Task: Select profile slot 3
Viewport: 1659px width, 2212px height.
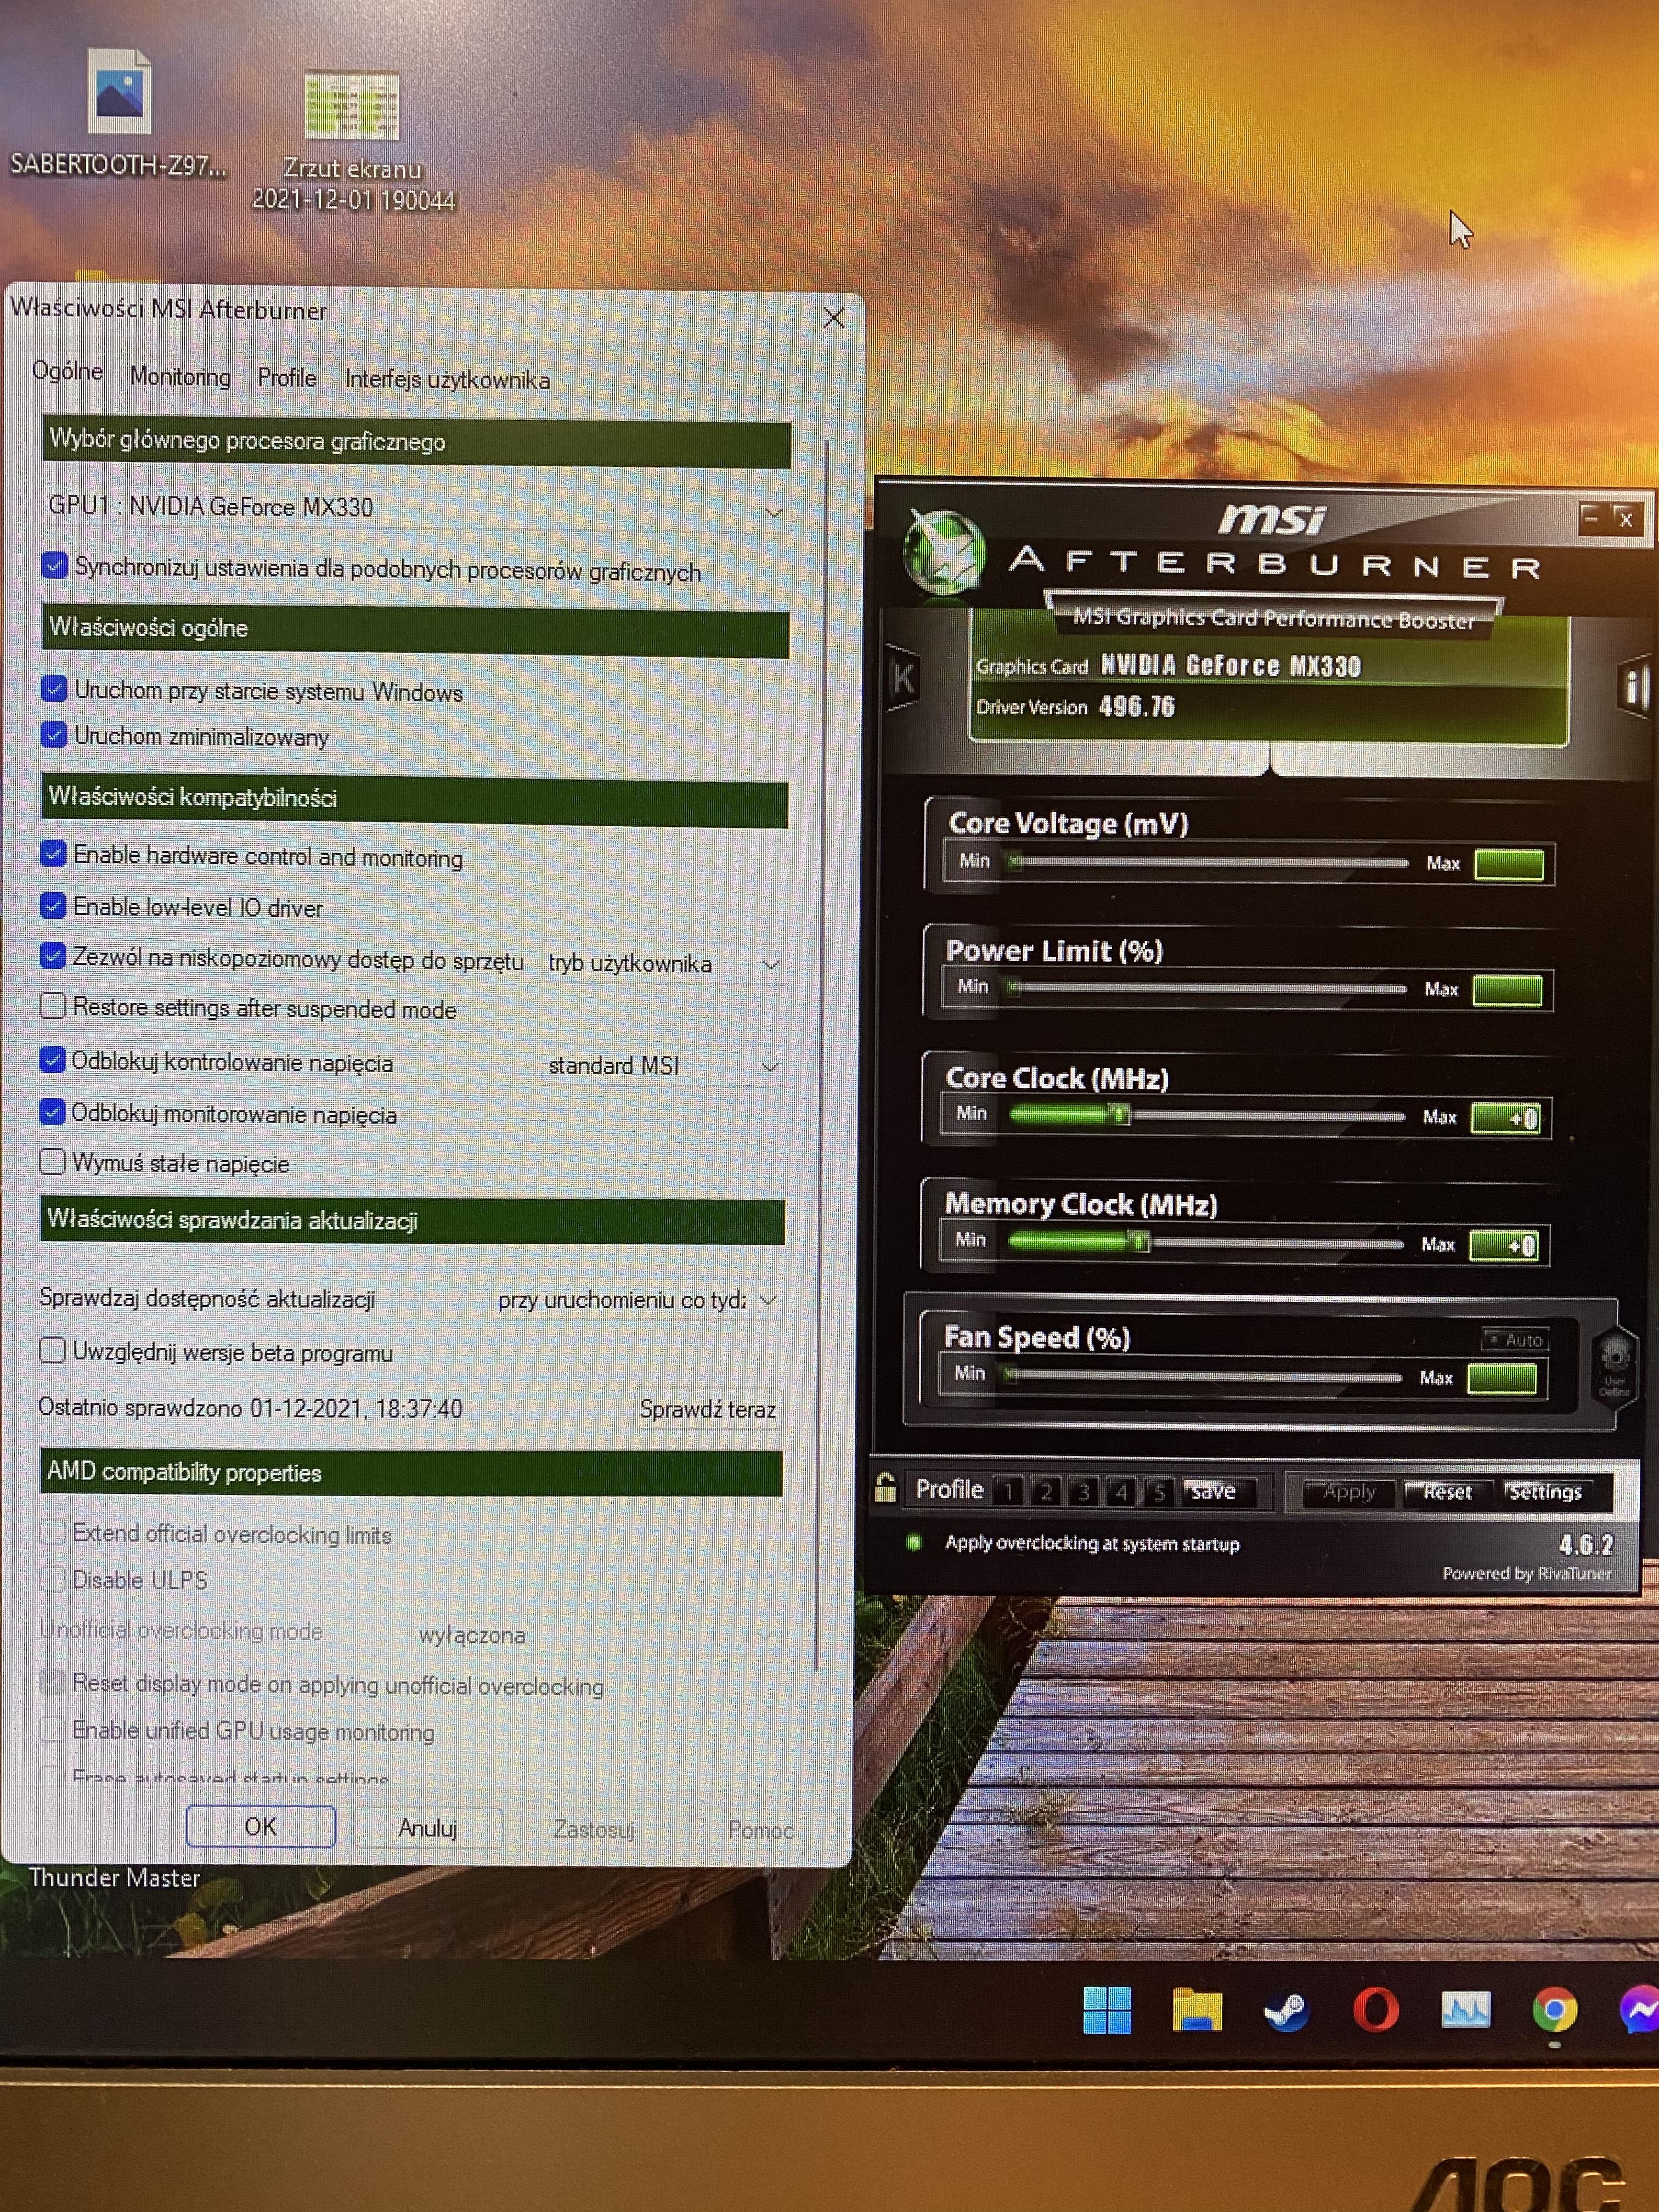Action: click(x=1083, y=1493)
